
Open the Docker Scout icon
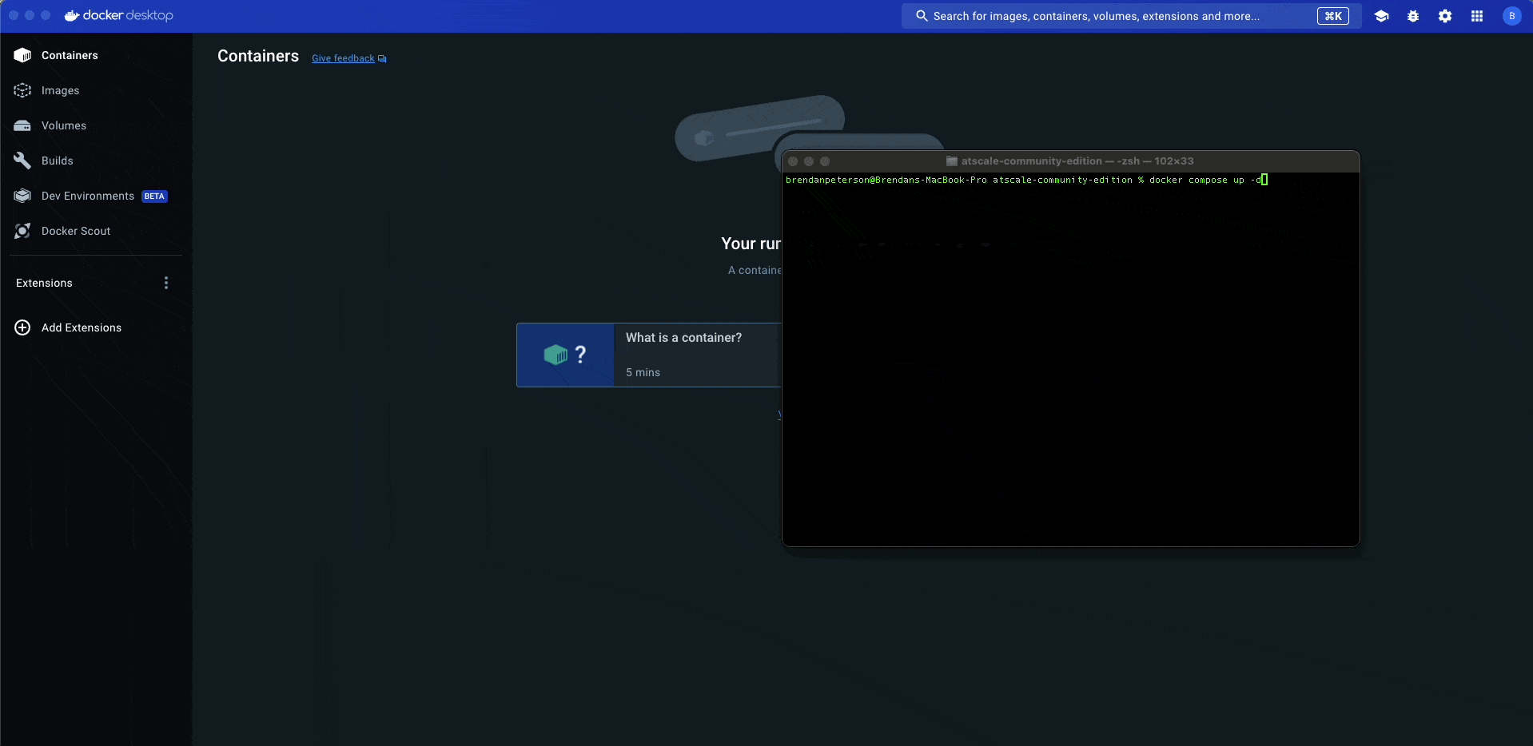(22, 231)
